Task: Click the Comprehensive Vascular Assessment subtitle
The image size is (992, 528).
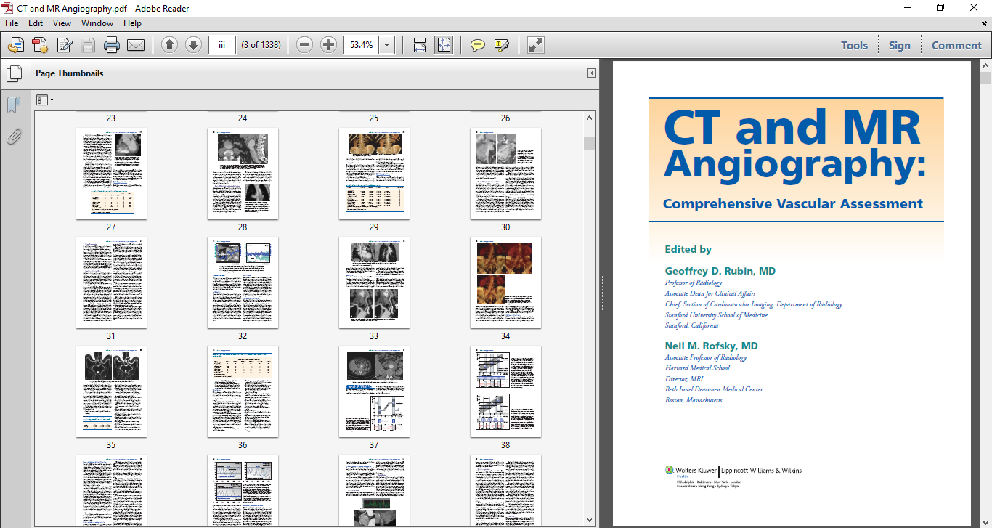Action: pyautogui.click(x=793, y=204)
